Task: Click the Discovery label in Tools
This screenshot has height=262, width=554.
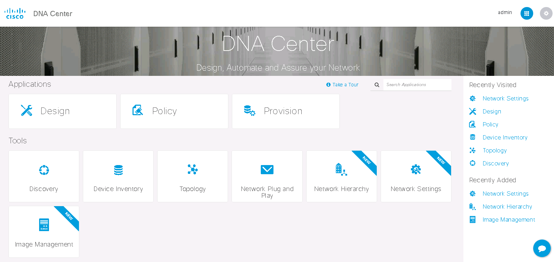Action: click(x=44, y=189)
